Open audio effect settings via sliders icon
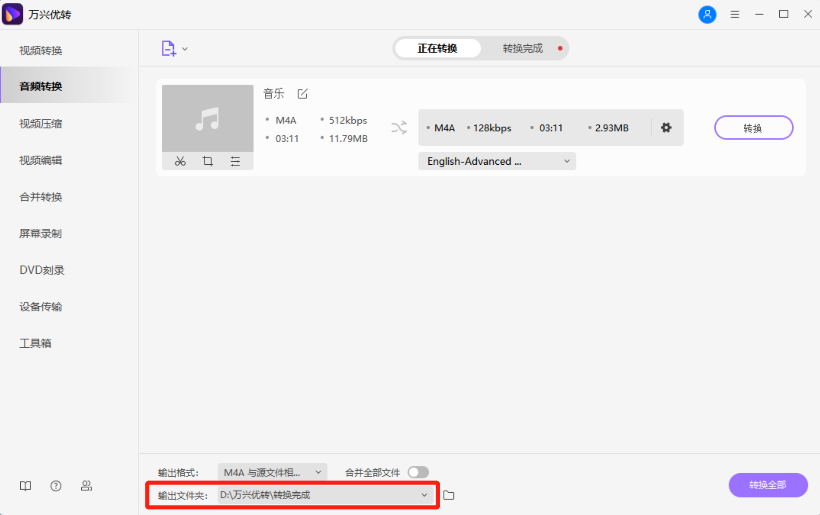 tap(235, 161)
